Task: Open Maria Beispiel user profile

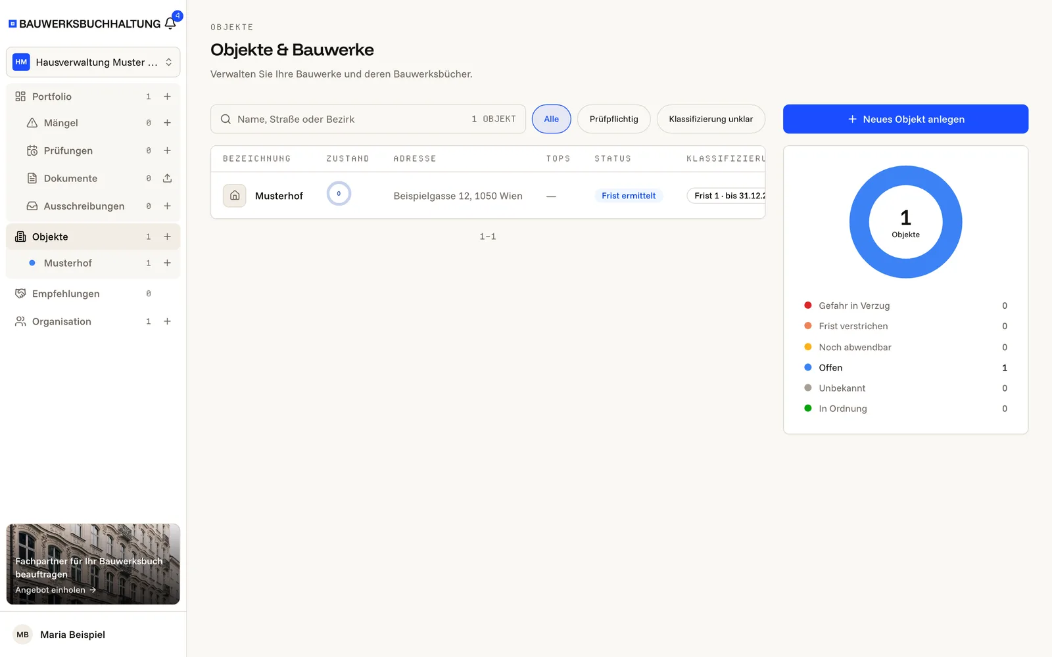Action: [x=72, y=635]
